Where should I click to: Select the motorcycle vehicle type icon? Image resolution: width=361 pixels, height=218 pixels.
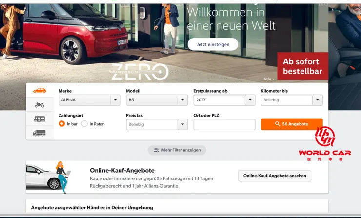[x=40, y=105]
